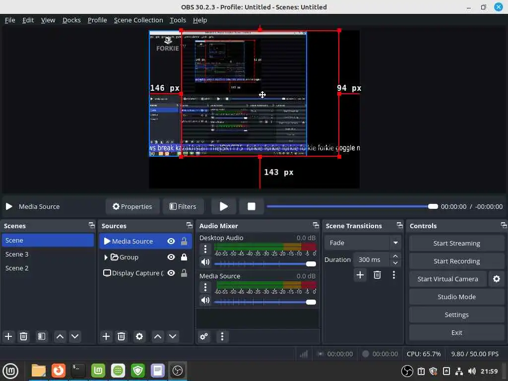Open advanced audio properties gears icon
This screenshot has height=381, width=508.
[204, 336]
